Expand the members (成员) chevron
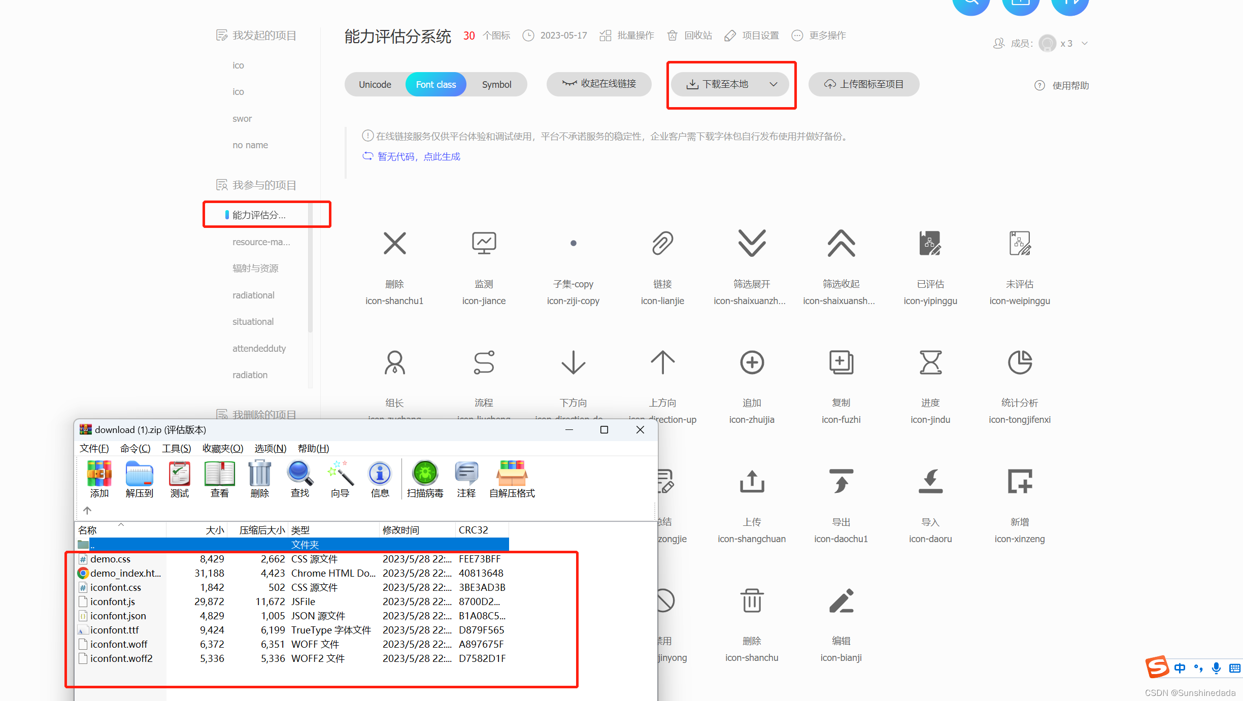This screenshot has height=701, width=1243. pos(1085,43)
